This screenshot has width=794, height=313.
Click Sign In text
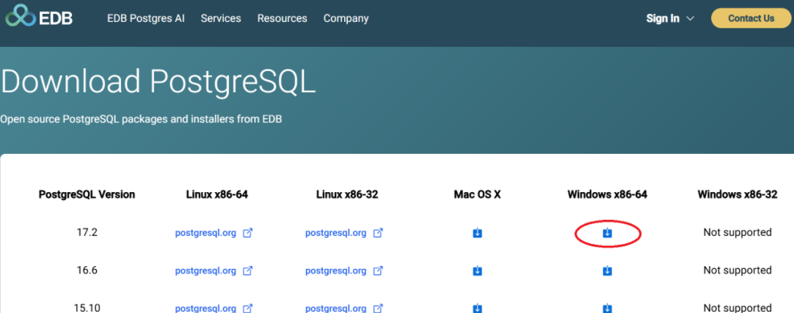pyautogui.click(x=663, y=19)
